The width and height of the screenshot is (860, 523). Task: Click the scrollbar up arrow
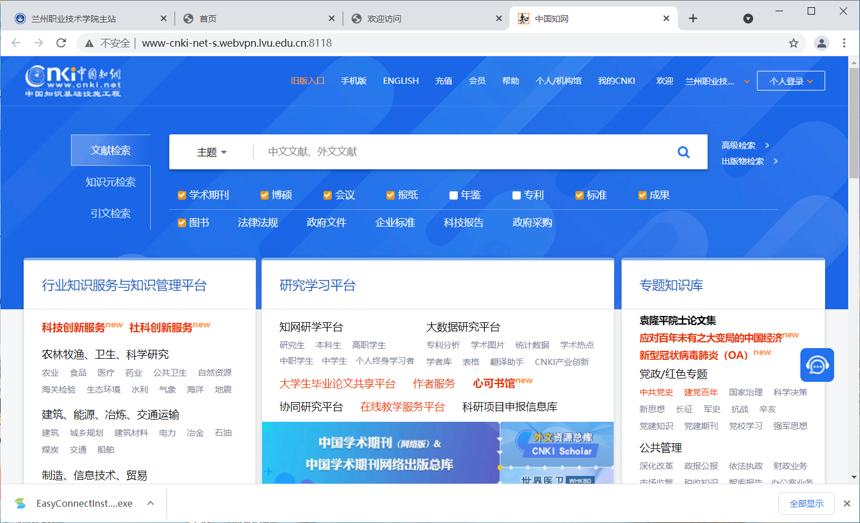click(854, 62)
